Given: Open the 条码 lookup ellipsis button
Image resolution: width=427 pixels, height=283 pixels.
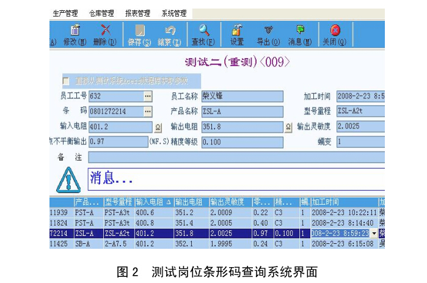Looking at the screenshot, I should point(147,111).
